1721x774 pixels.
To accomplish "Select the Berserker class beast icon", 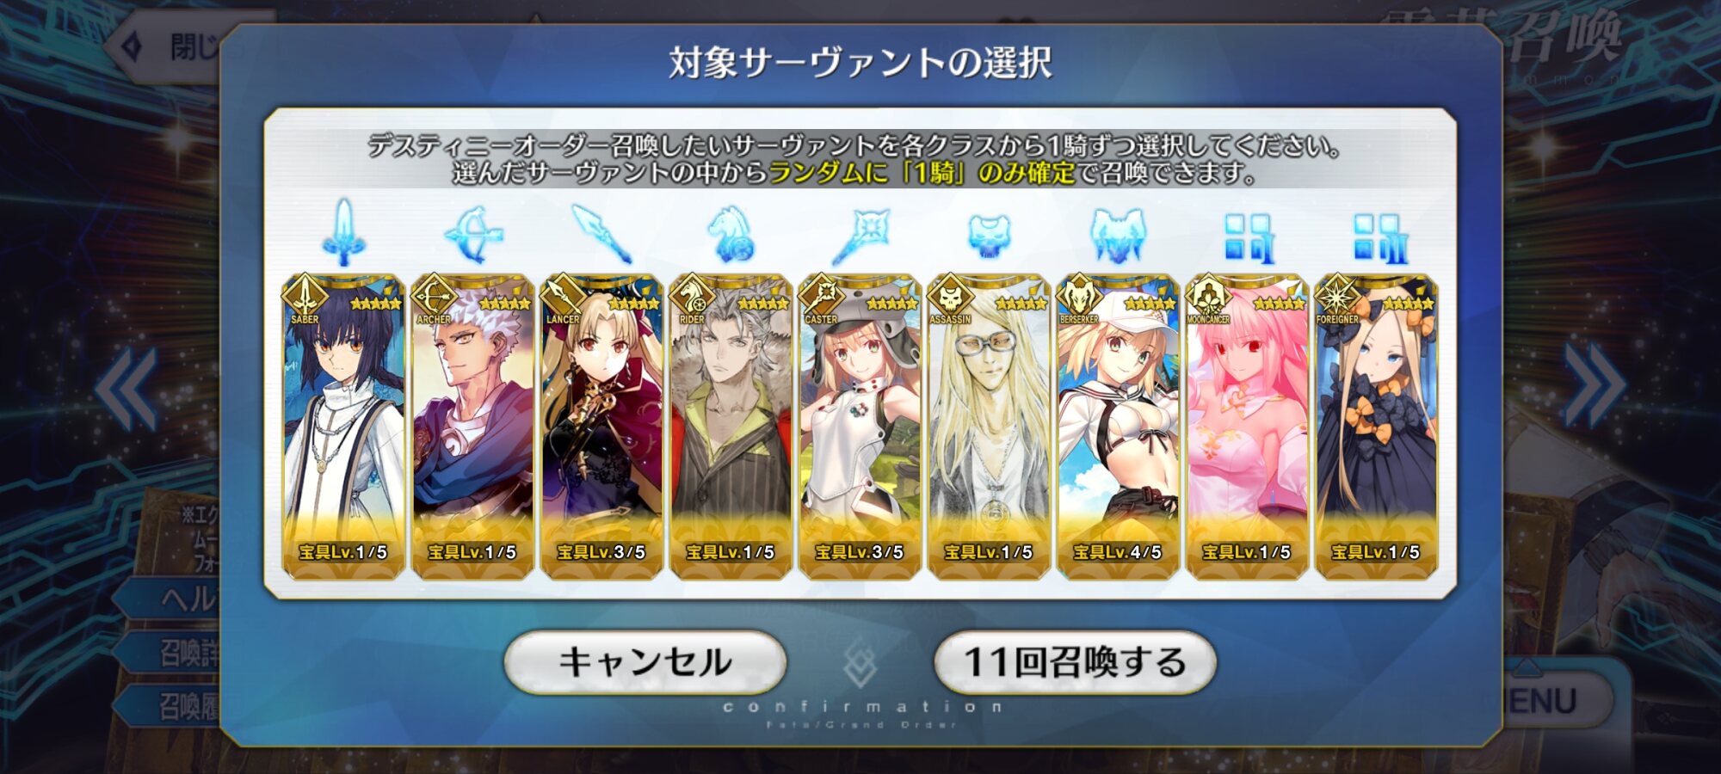I will (1118, 235).
